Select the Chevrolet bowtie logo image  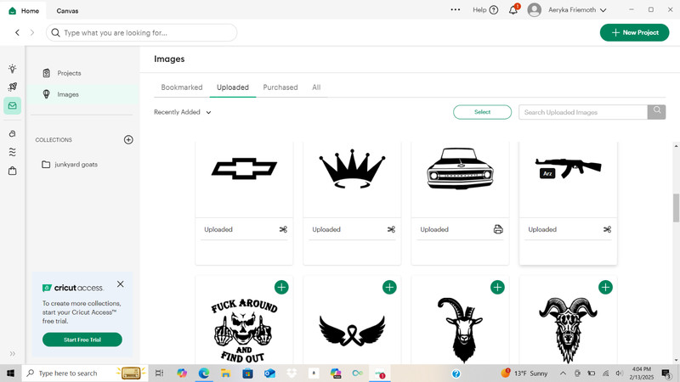244,168
